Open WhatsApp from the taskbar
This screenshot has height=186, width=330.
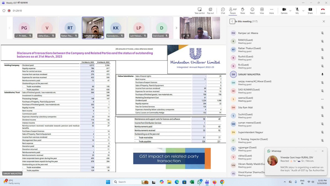(199, 182)
